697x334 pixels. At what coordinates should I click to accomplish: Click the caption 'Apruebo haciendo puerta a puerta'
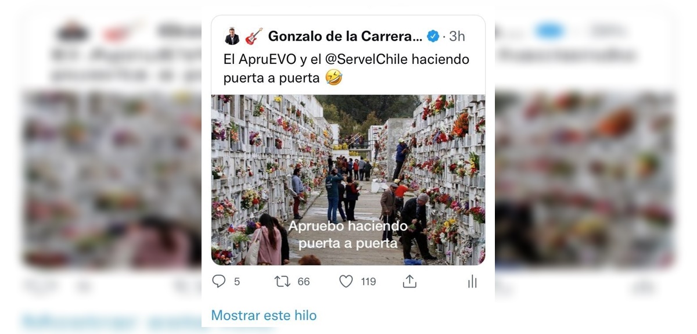pos(347,234)
